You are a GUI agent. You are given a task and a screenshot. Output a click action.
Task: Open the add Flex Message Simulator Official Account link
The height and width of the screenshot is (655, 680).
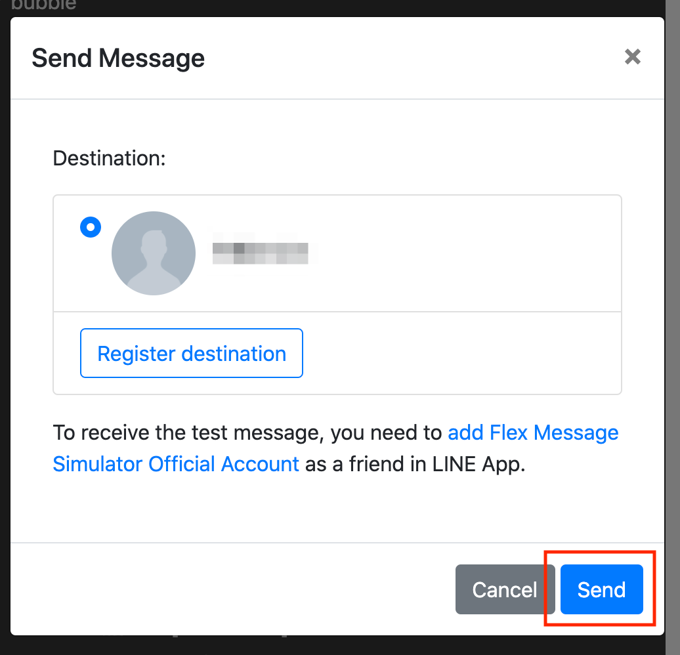tap(533, 433)
